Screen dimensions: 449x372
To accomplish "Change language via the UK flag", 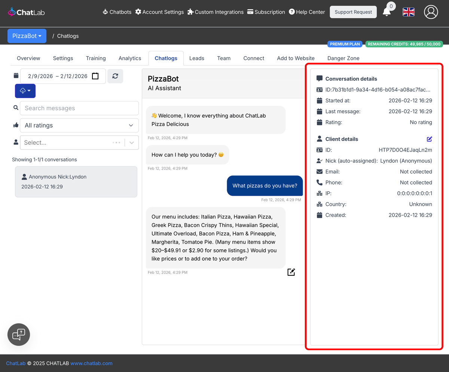I will point(408,12).
